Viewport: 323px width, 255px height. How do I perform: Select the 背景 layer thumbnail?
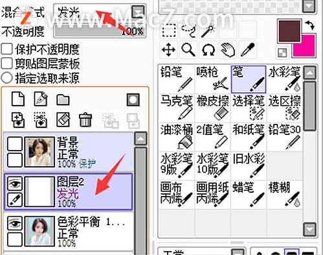(x=39, y=152)
